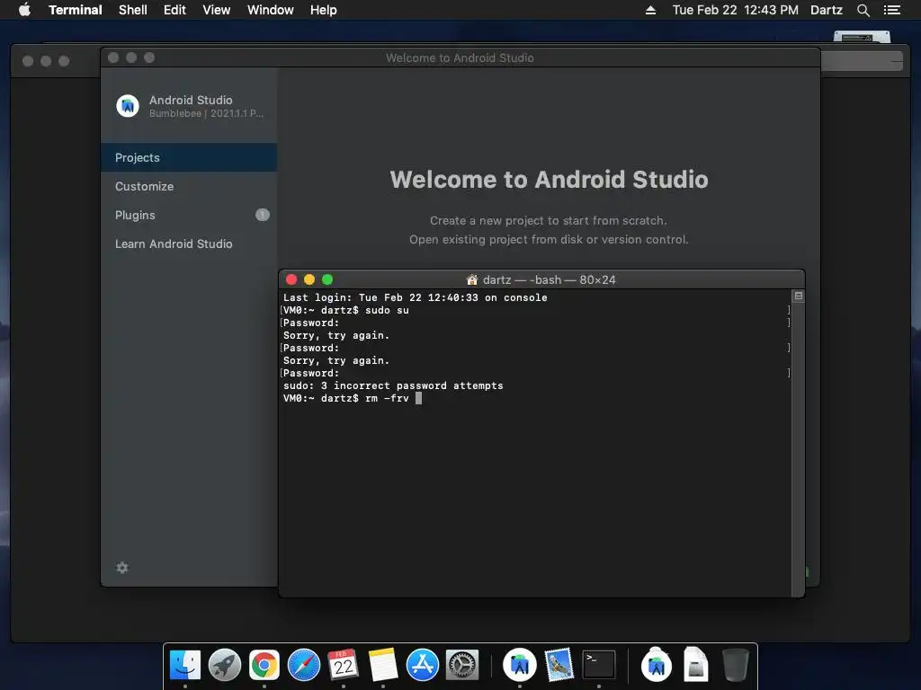Switch to Terminal icon in dock
Screen dimensions: 921x690
(598, 665)
